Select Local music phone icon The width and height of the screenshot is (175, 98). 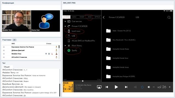click(69, 31)
